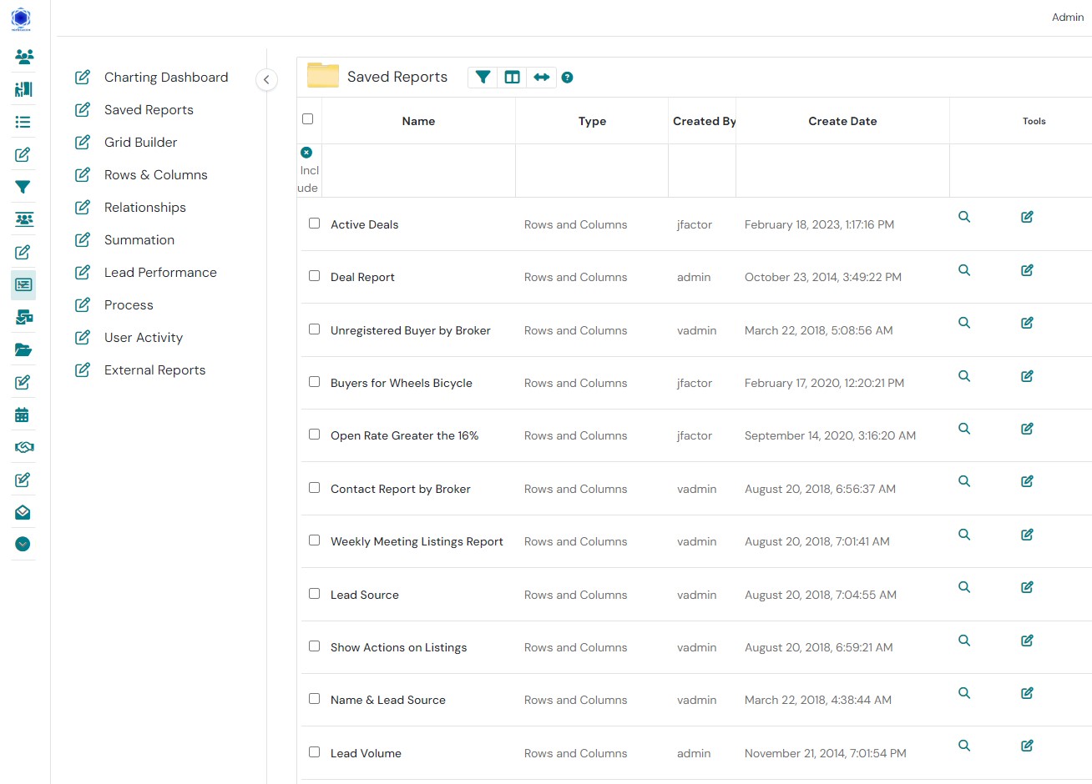The width and height of the screenshot is (1092, 784).
Task: Tick the checkbox for Lead Source report
Action: (314, 594)
